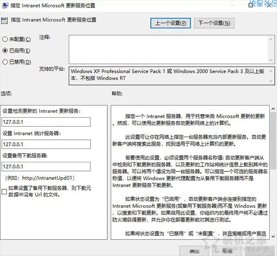The width and height of the screenshot is (277, 256).
Task: Click the Intranet 更新服务 address field
Action: coord(46,122)
